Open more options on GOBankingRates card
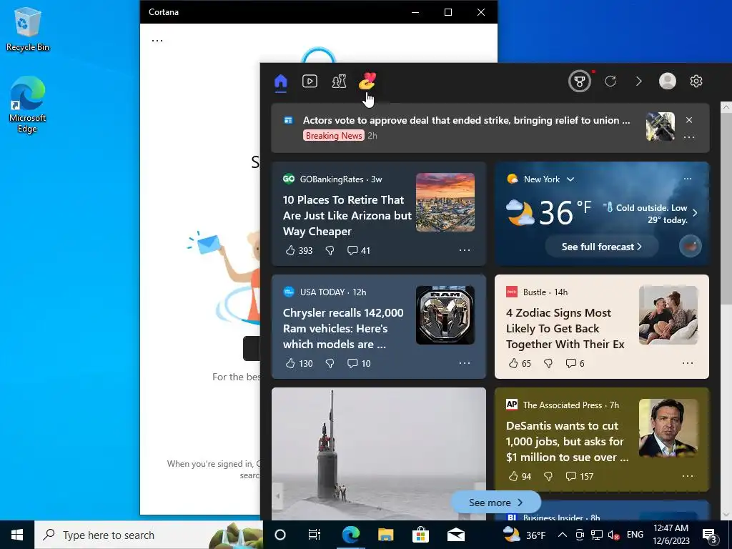732x549 pixels. [465, 250]
